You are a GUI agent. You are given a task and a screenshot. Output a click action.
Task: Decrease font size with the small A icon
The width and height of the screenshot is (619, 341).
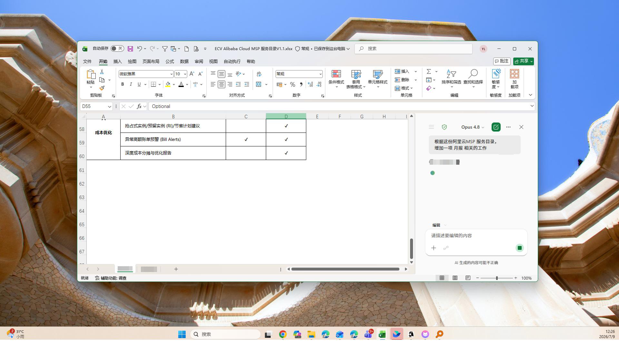tap(200, 74)
